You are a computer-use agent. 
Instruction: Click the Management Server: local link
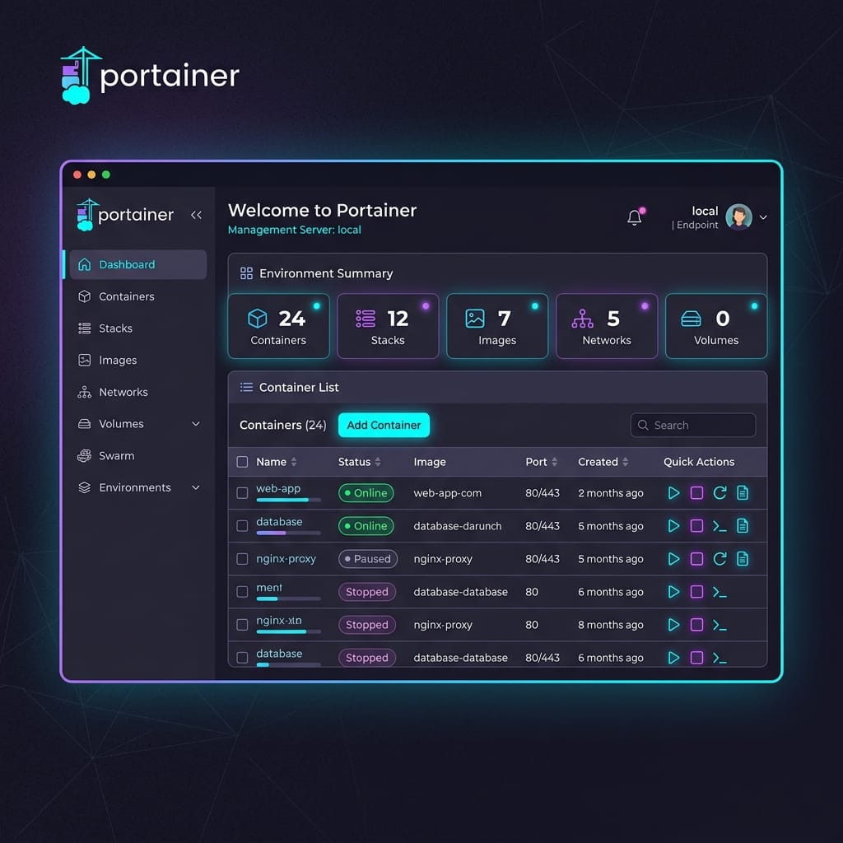[x=294, y=231]
